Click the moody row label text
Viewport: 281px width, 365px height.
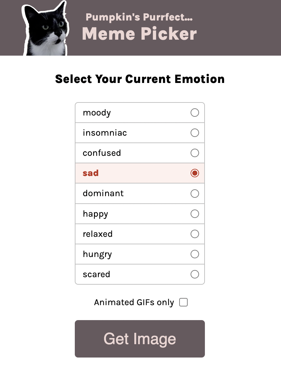coord(97,113)
